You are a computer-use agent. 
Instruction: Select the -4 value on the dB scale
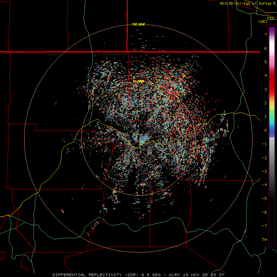[264, 185]
